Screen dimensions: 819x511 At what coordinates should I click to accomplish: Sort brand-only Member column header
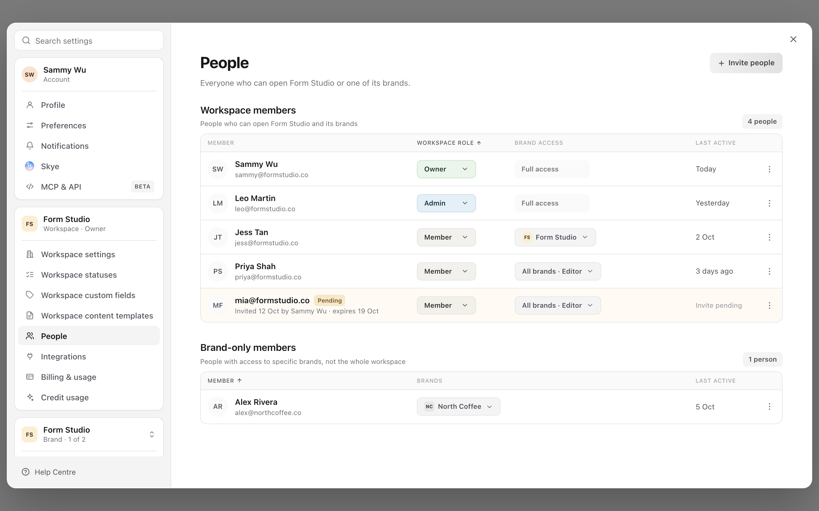[x=224, y=380]
